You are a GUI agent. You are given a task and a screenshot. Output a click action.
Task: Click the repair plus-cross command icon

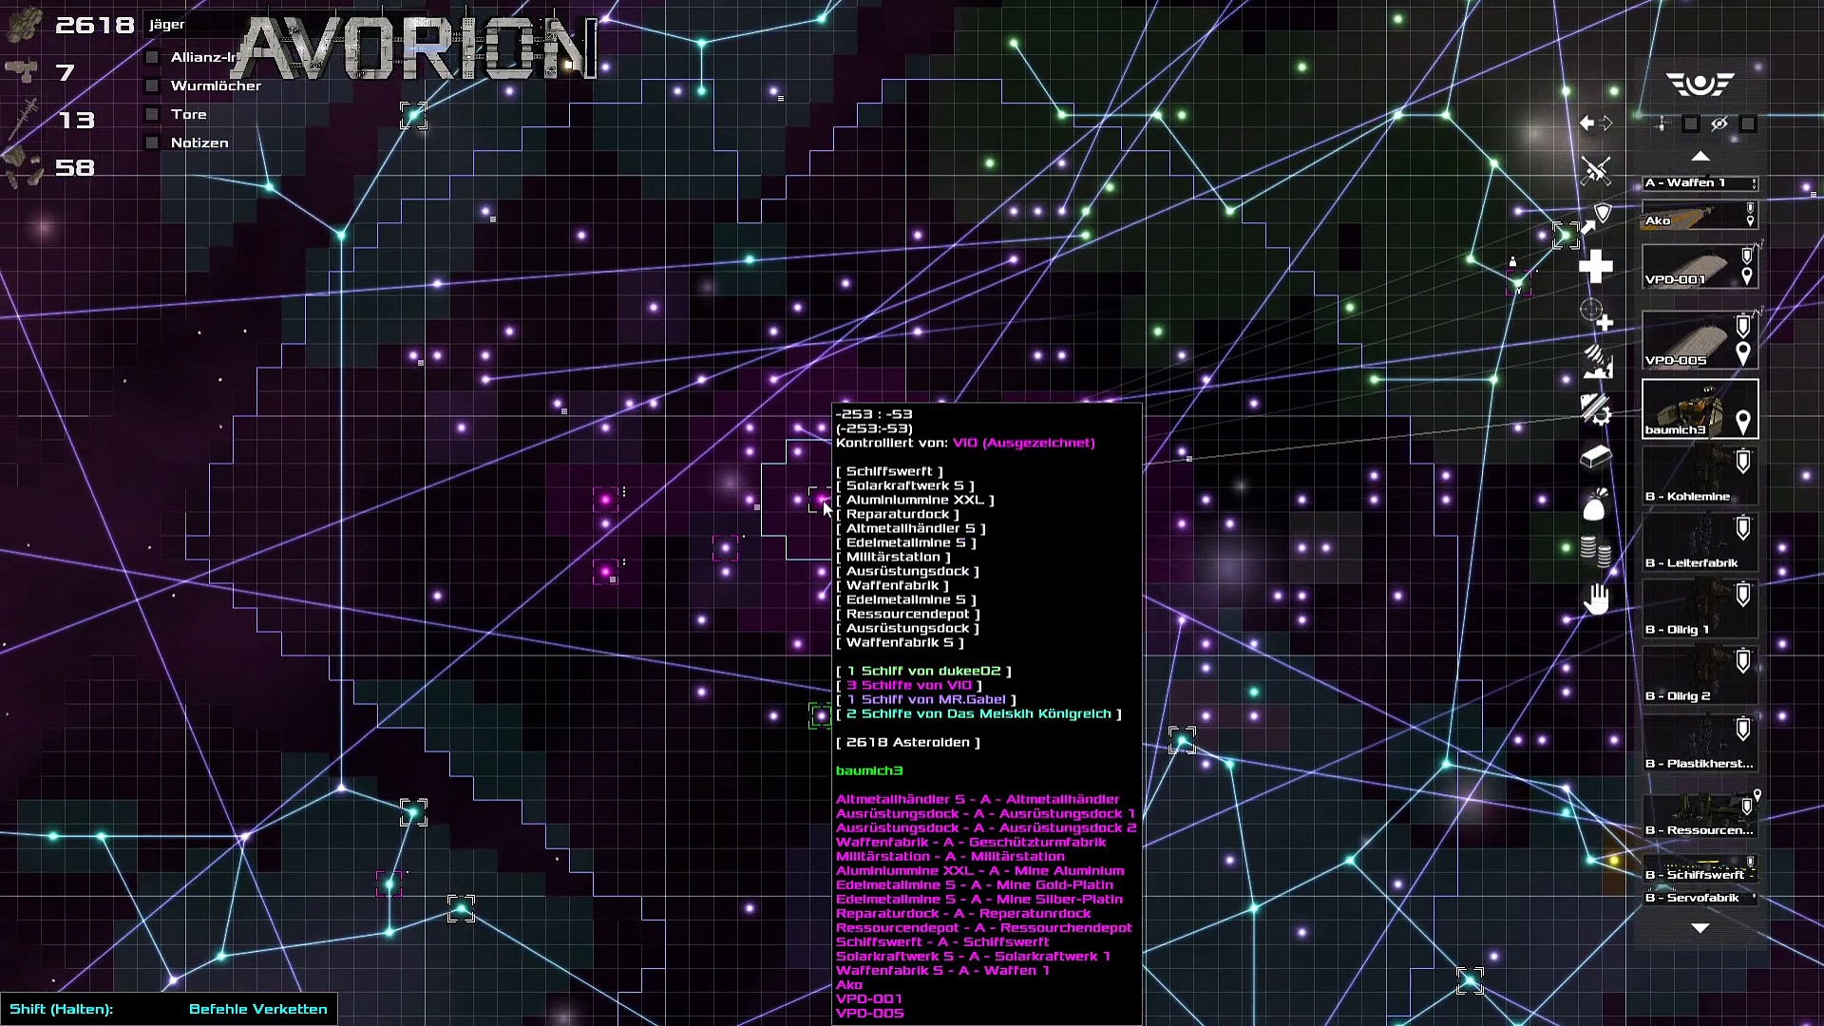coord(1596,267)
